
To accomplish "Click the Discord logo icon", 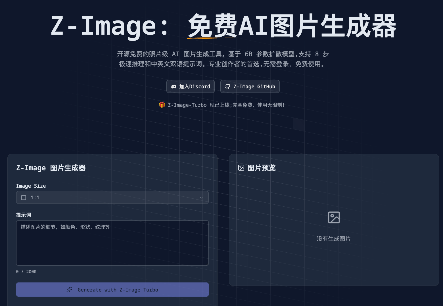I will point(174,87).
